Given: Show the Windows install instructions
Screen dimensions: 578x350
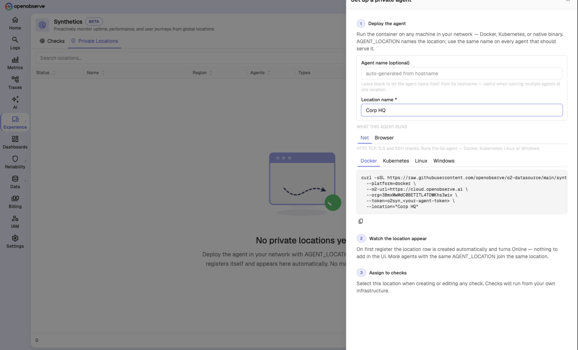Looking at the screenshot, I should coord(444,161).
